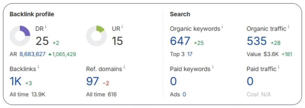305x108 pixels.
Task: Click the Ads value 0 link
Action: coord(184,95)
